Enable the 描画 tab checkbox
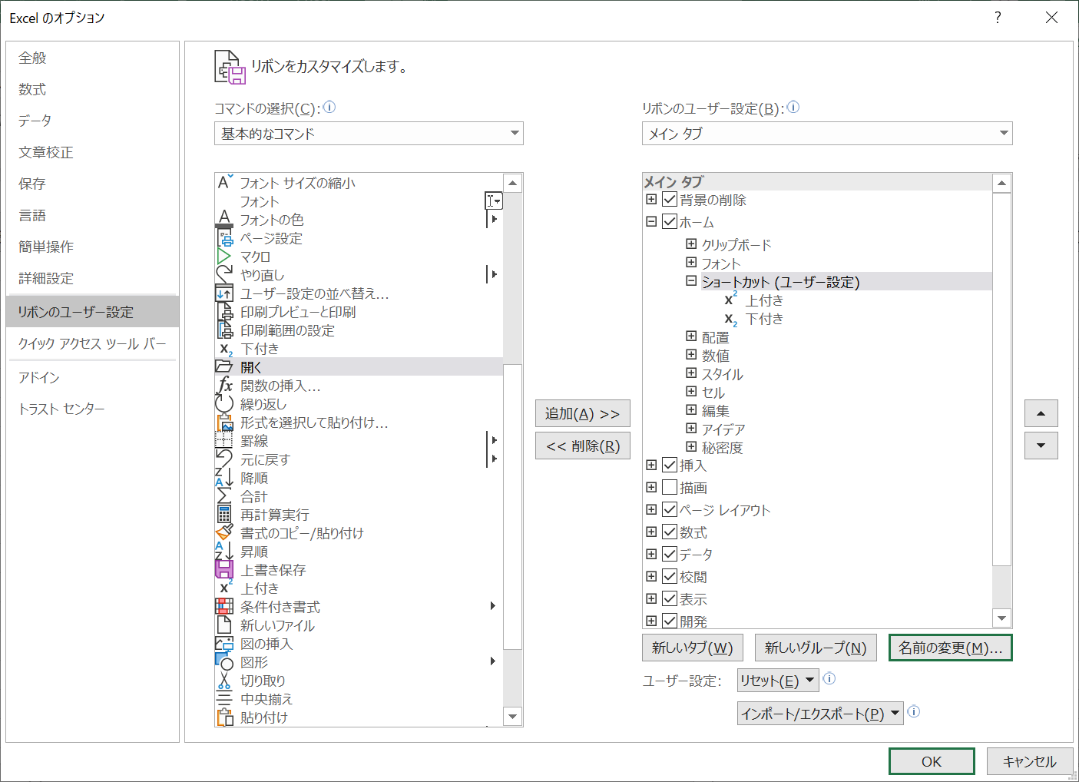Image resolution: width=1079 pixels, height=782 pixels. (669, 486)
